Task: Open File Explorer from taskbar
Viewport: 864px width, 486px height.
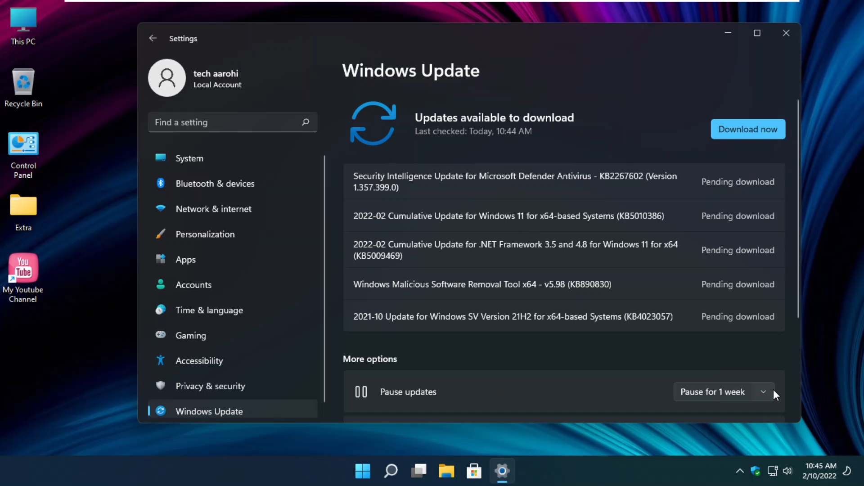Action: pos(446,471)
